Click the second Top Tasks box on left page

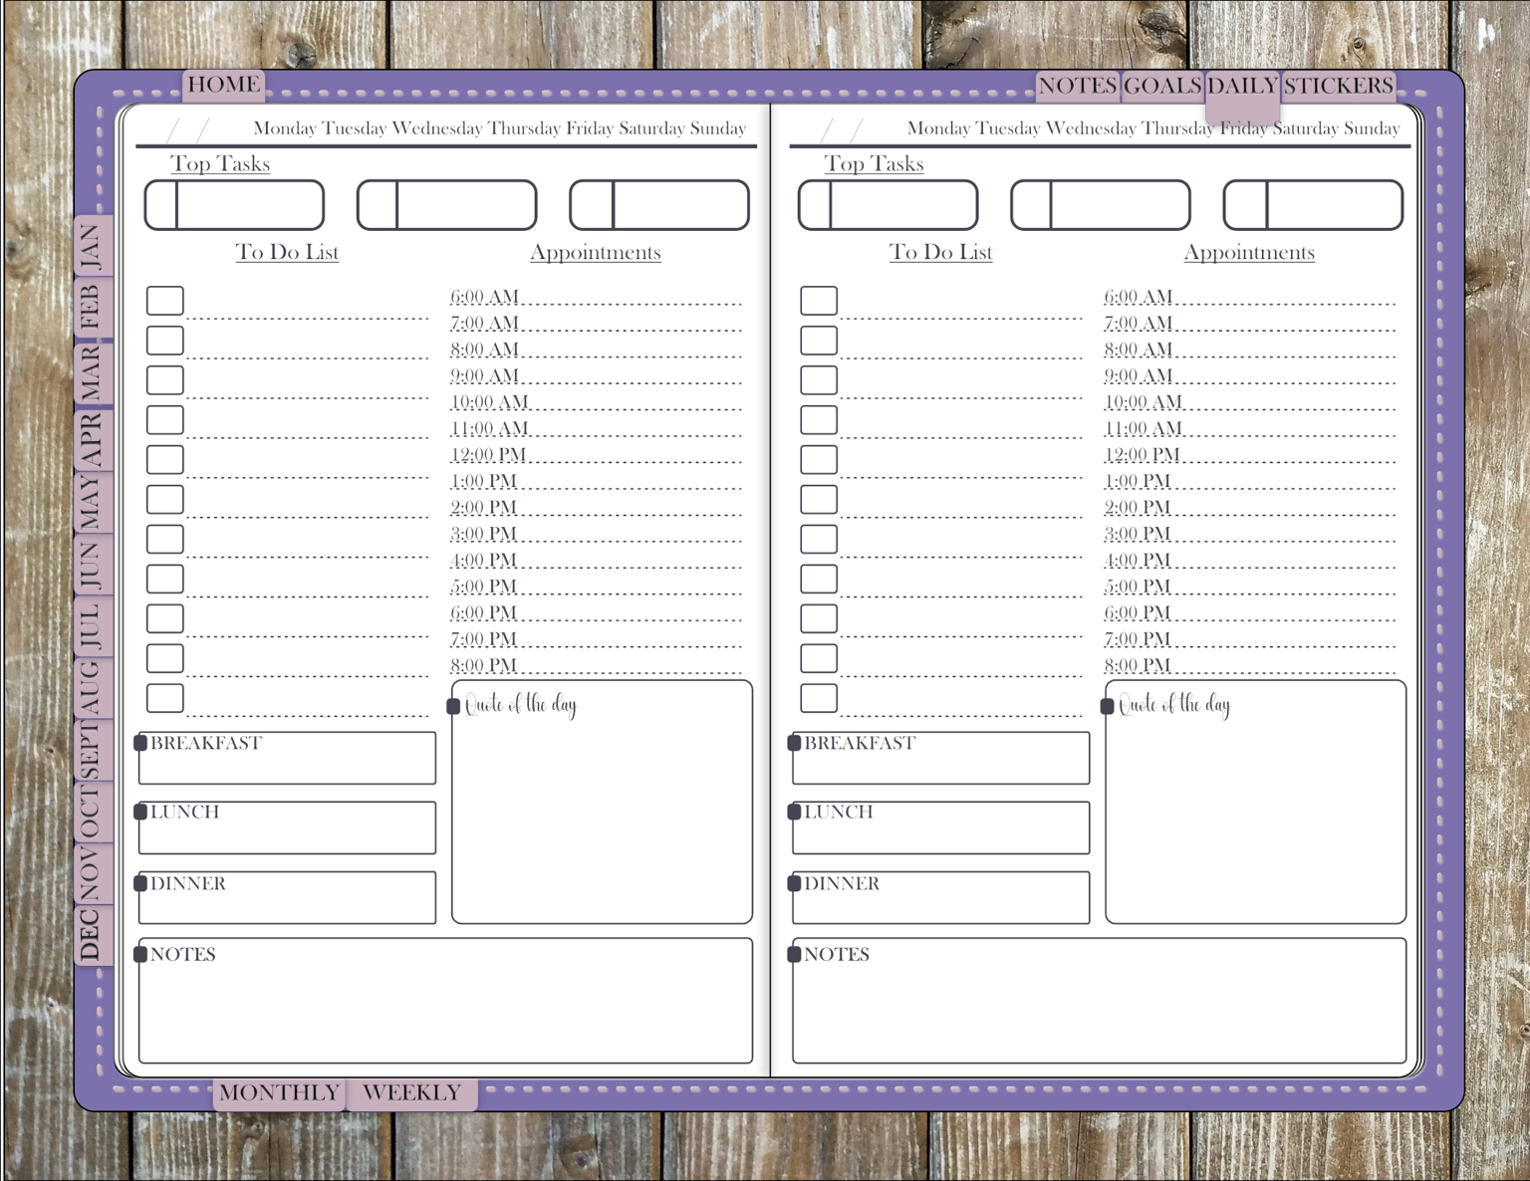[x=447, y=205]
